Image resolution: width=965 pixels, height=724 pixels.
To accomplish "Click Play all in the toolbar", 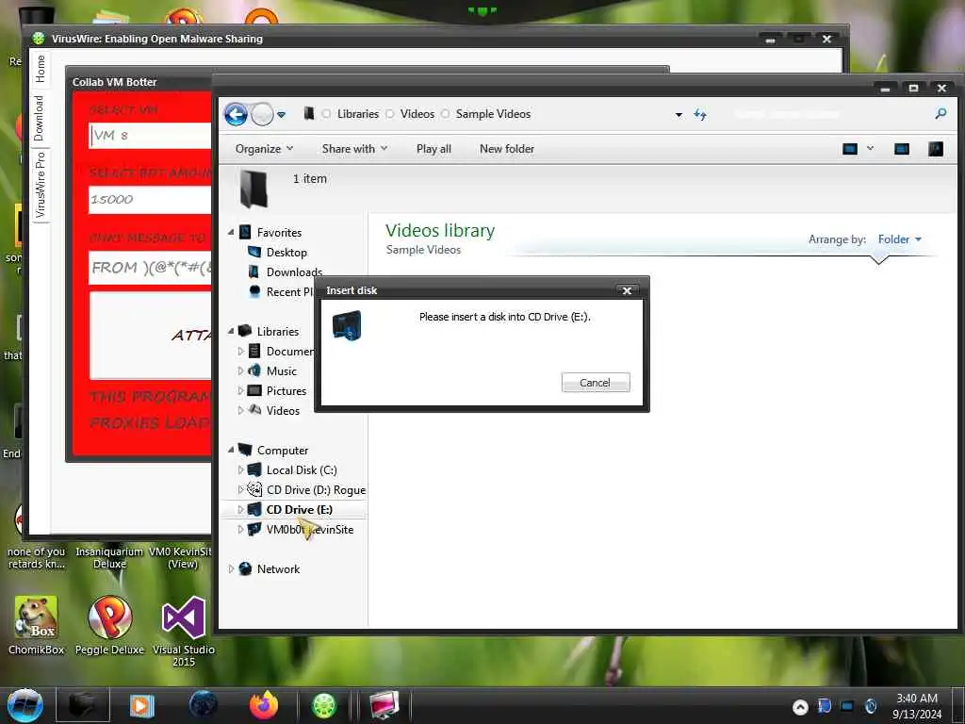I will point(433,149).
